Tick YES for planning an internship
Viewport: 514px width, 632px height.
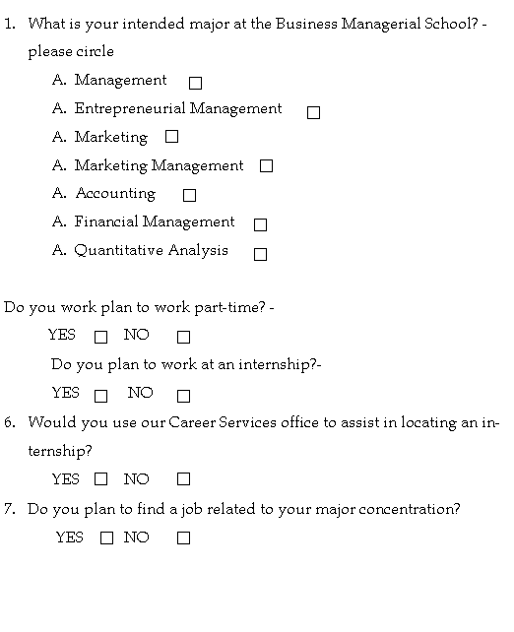click(x=100, y=396)
